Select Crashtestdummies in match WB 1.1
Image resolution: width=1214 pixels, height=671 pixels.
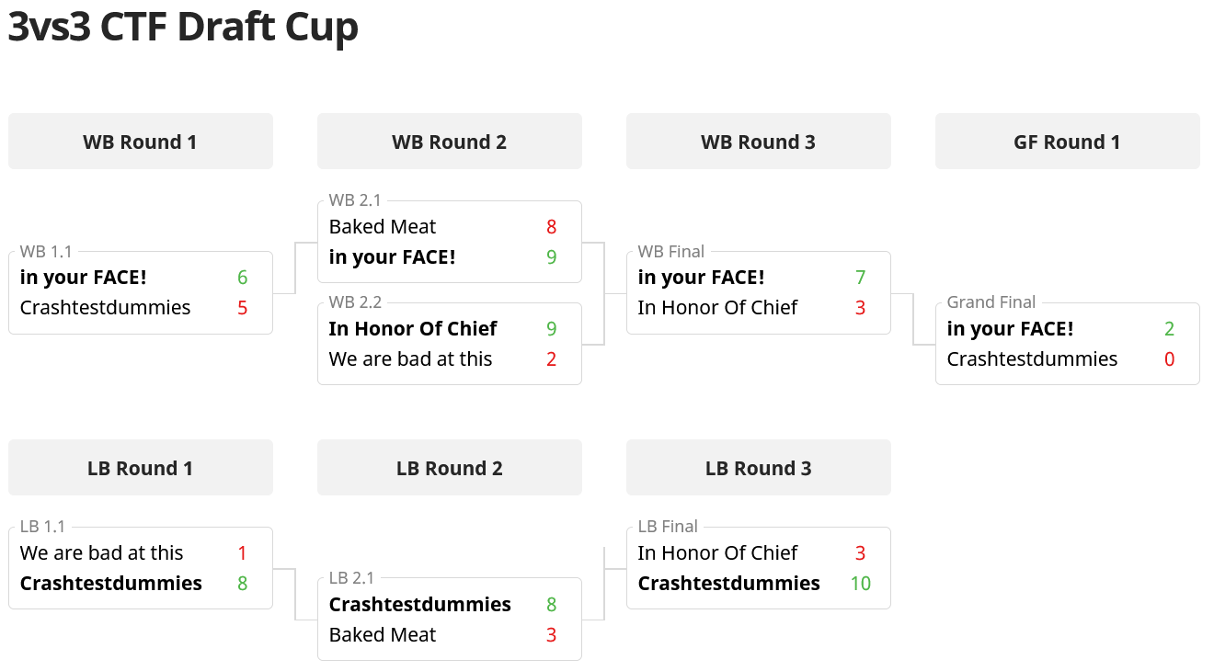[106, 307]
